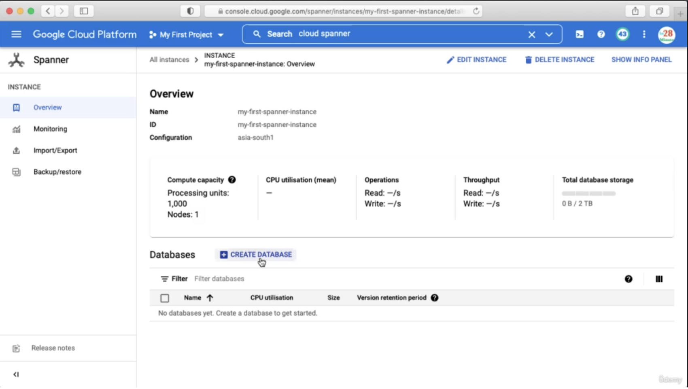Toggle Safari sidebar button
Screen dimensions: 688x389
coord(84,11)
